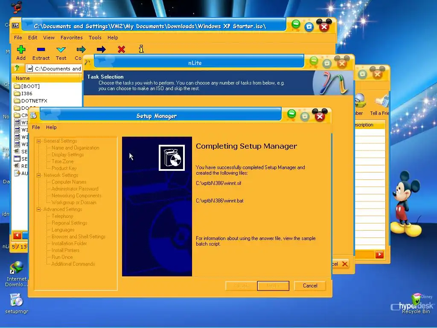Click the nLite title bar icon
The width and height of the screenshot is (437, 328).
tap(88, 62)
